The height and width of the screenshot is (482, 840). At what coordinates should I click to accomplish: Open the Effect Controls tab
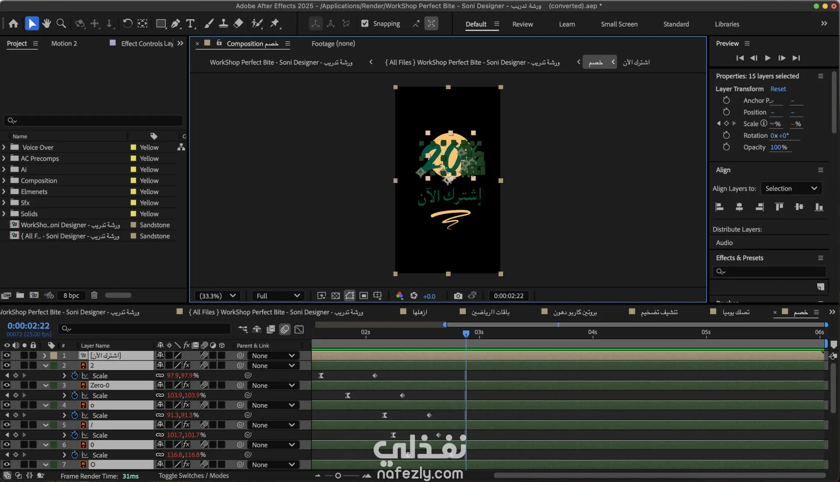click(147, 43)
